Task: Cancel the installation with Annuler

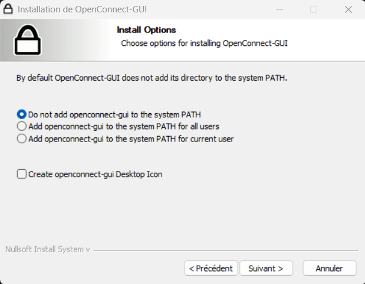Action: (x=330, y=268)
